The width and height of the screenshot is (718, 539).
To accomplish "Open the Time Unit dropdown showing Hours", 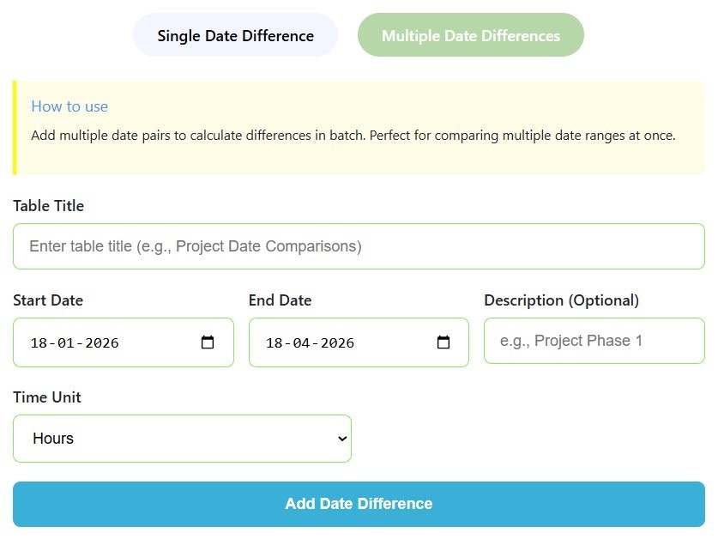I will [182, 439].
